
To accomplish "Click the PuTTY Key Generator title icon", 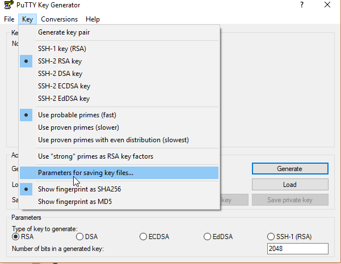I will pos(9,5).
